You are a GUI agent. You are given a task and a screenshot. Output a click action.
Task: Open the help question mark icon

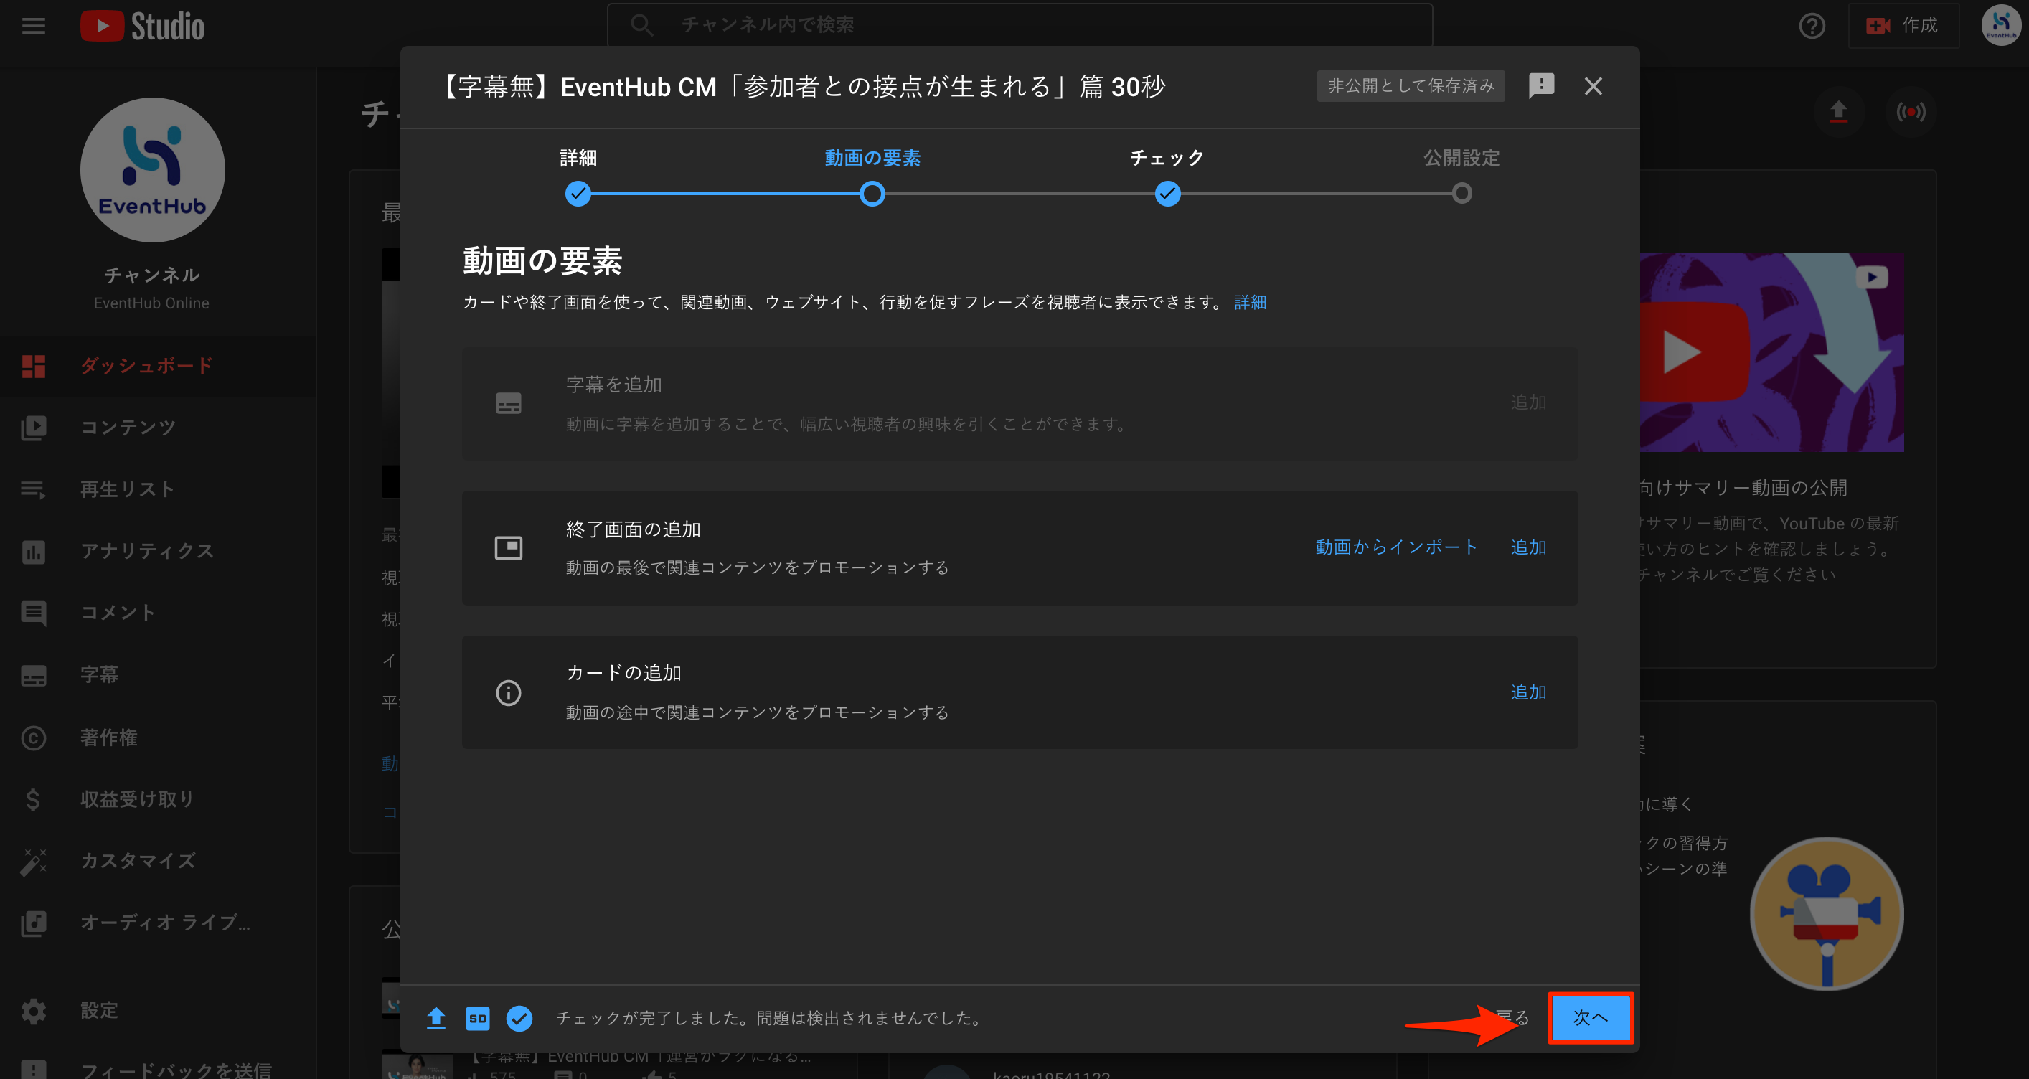(x=1812, y=26)
